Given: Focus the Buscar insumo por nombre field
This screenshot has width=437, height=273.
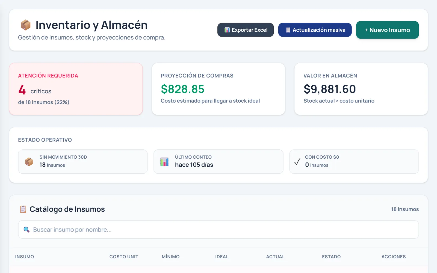Looking at the screenshot, I should coord(218,230).
